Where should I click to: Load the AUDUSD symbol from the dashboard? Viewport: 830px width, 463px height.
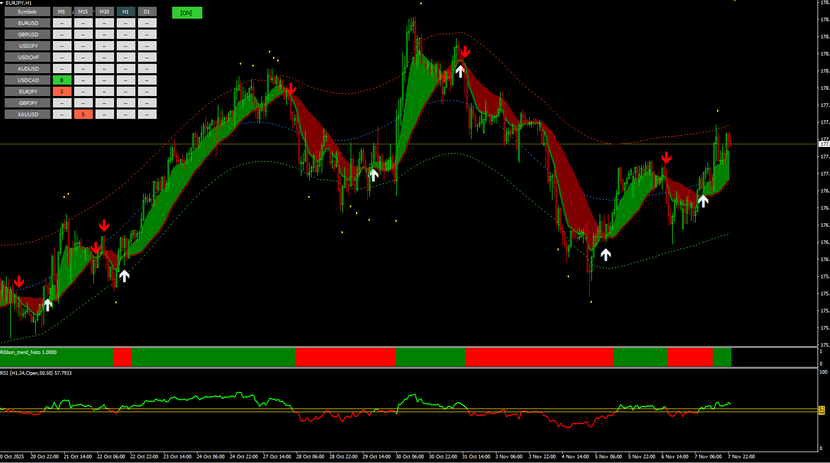pyautogui.click(x=27, y=69)
